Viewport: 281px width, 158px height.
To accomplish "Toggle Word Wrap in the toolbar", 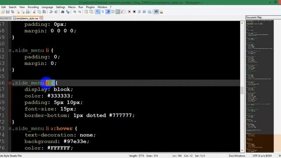I will click(x=97, y=12).
